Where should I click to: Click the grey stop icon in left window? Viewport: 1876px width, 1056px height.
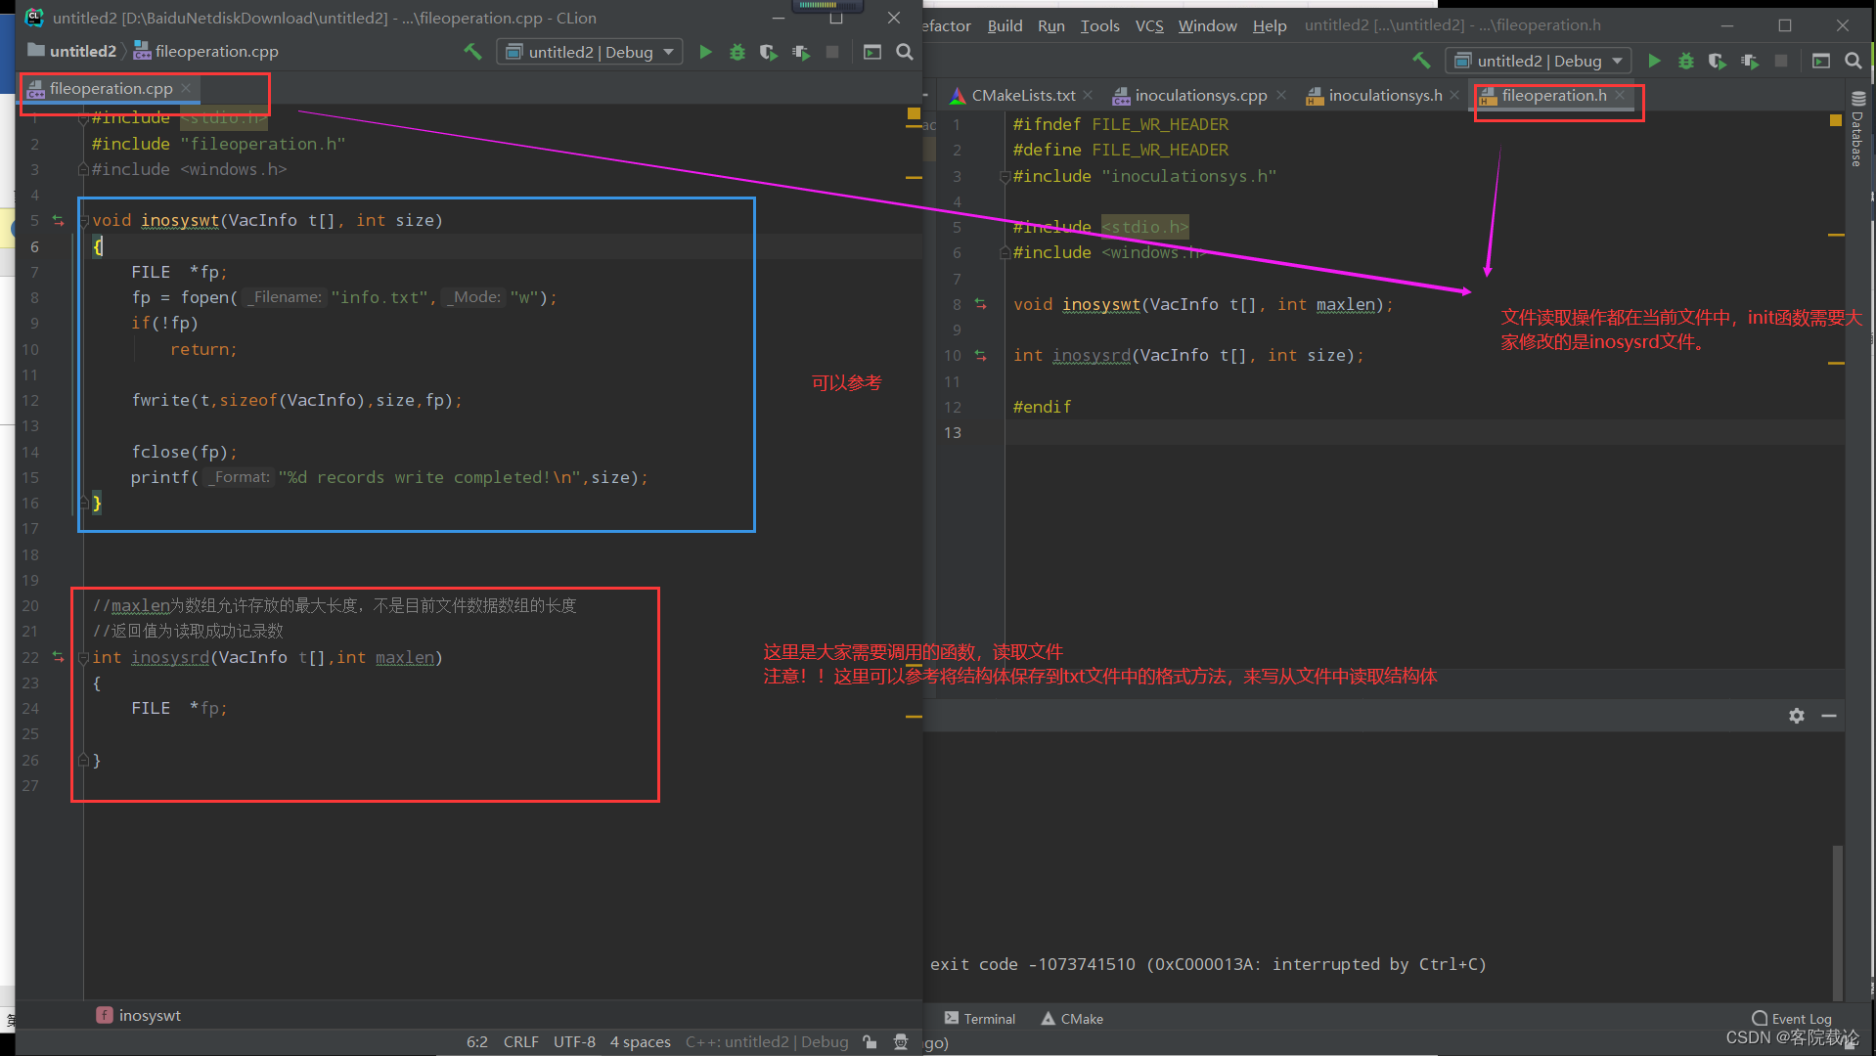click(832, 52)
